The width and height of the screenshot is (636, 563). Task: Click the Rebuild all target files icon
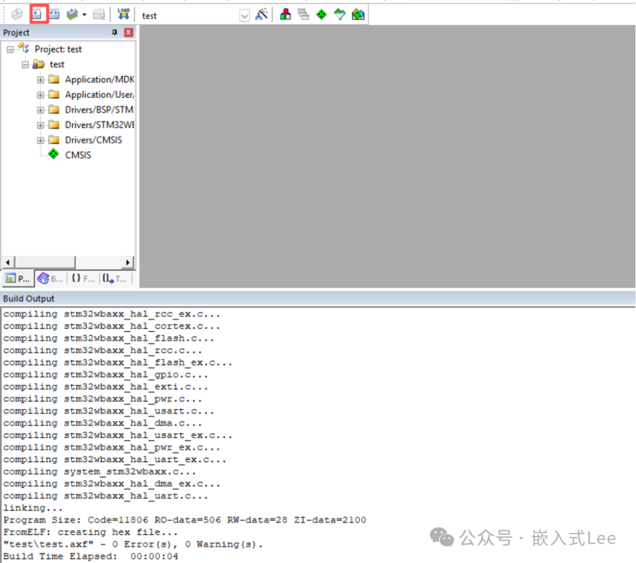[x=54, y=15]
